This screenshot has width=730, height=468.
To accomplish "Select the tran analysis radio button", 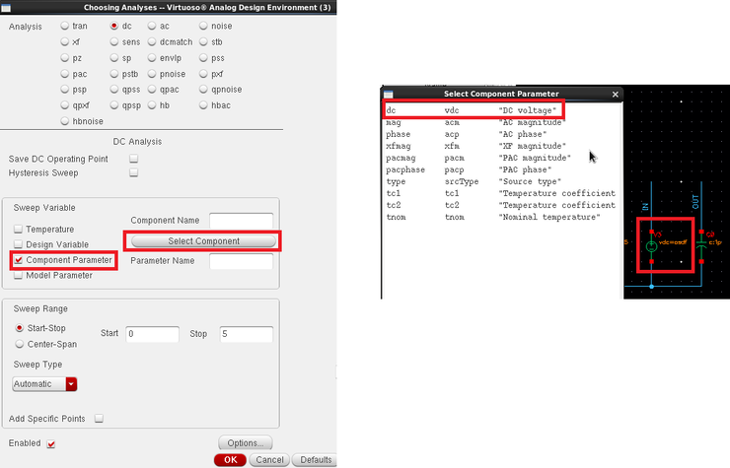I will 66,27.
